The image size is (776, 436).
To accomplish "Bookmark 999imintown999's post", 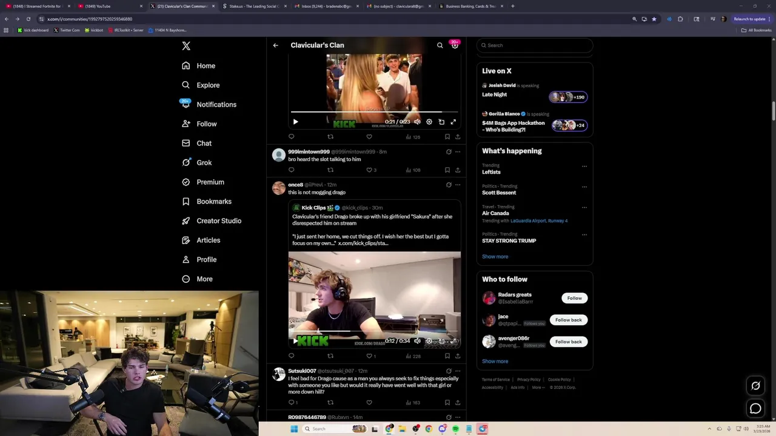I will click(447, 170).
